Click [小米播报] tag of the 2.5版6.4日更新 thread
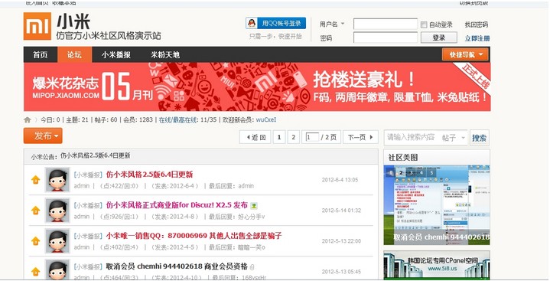The image size is (550, 281). pyautogui.click(x=88, y=175)
